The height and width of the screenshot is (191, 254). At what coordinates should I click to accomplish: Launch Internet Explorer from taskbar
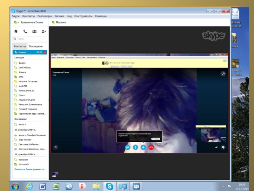tap(29, 187)
